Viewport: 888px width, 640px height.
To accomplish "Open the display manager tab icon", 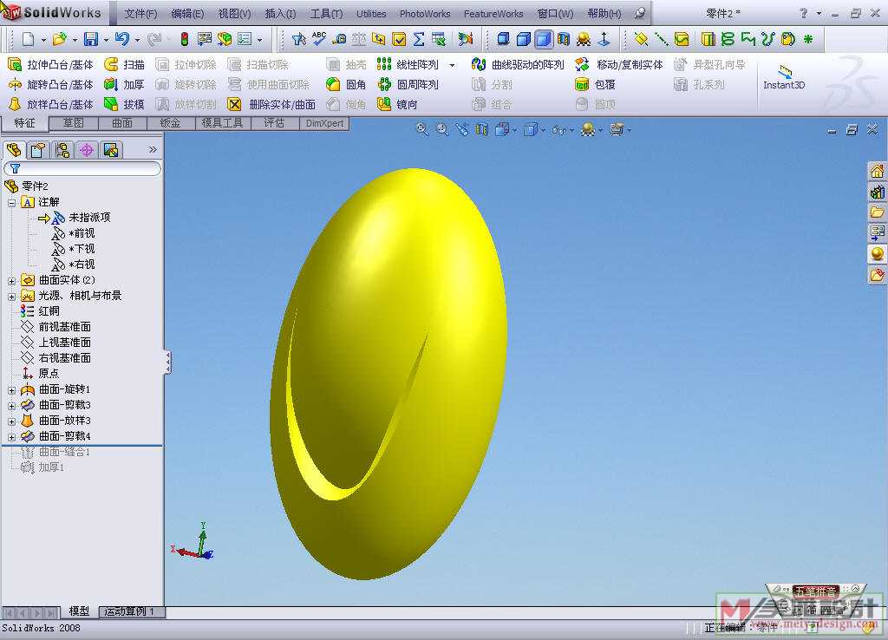I will click(x=111, y=150).
